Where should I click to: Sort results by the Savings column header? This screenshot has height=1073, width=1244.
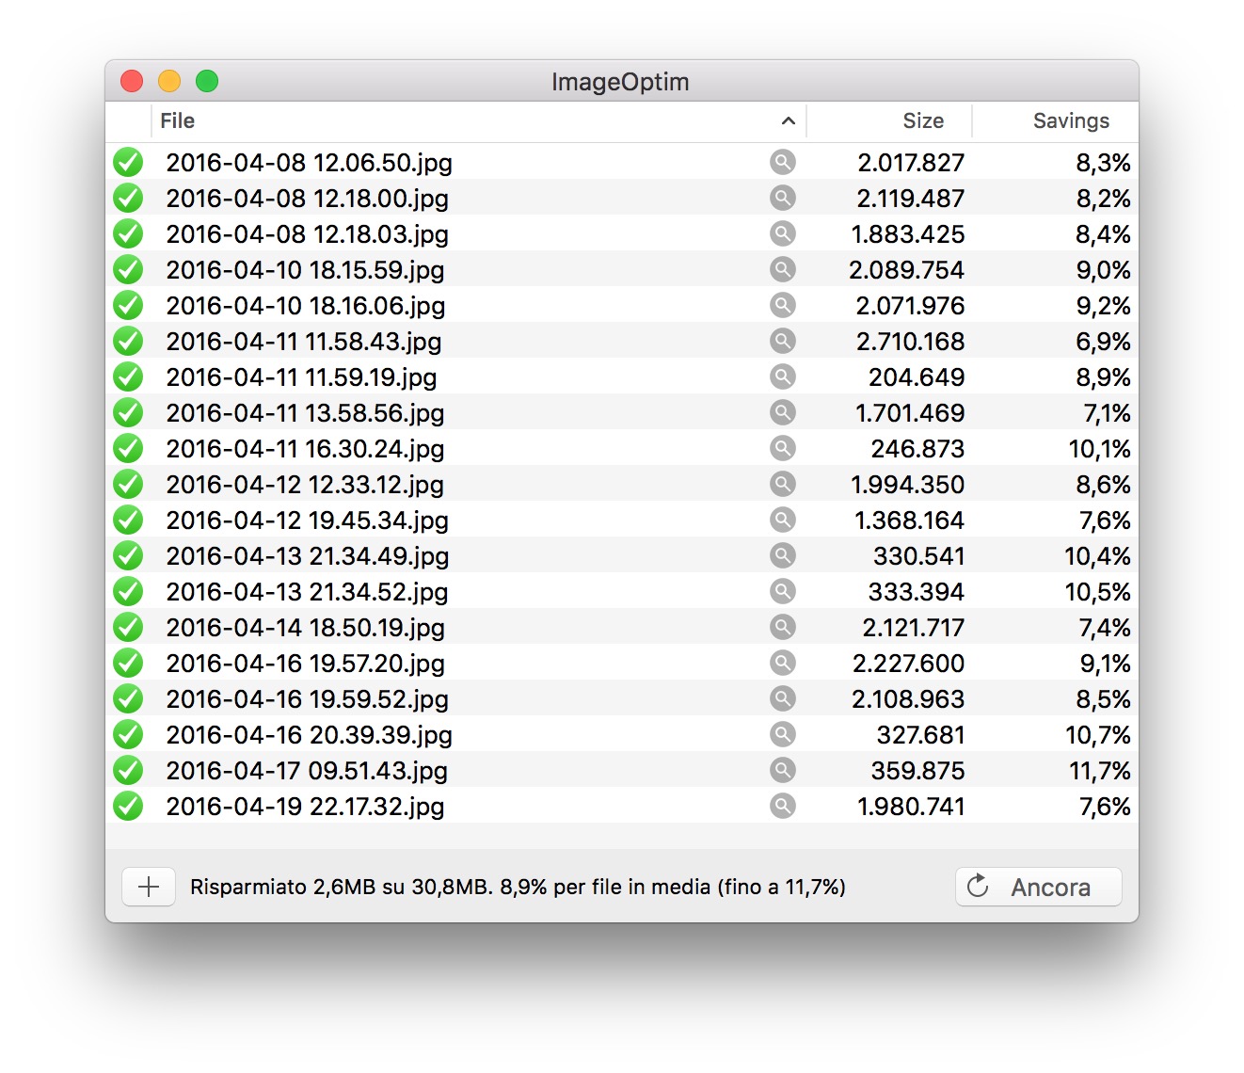[1071, 120]
